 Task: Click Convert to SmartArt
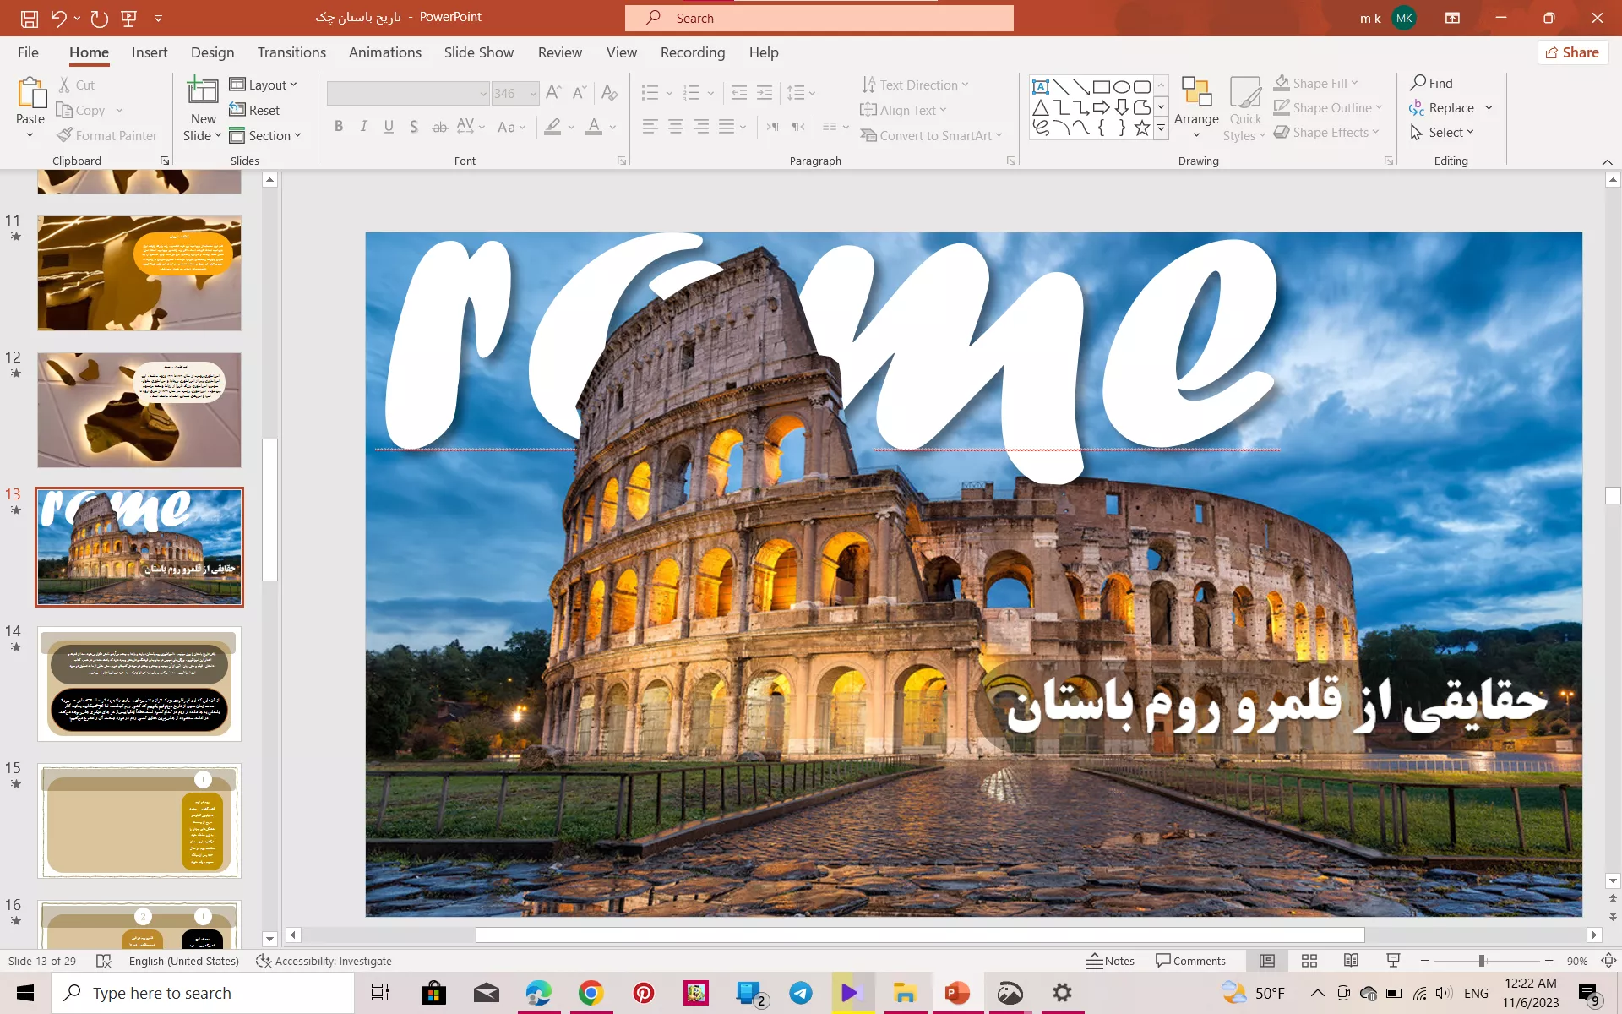coord(931,135)
